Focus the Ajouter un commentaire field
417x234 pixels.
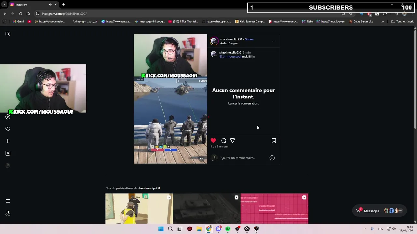[244, 158]
